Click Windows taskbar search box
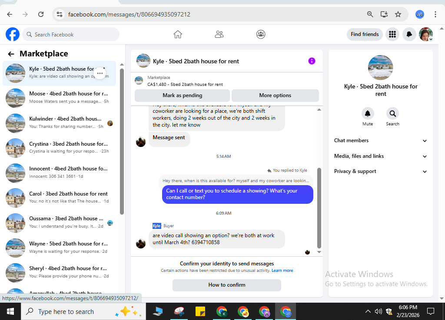The image size is (445, 320). (83, 311)
